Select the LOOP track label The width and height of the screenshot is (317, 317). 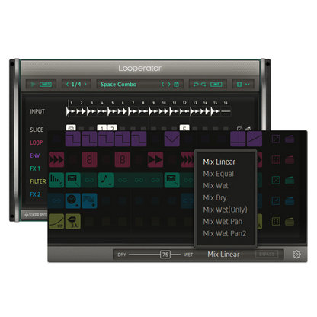pyautogui.click(x=37, y=142)
